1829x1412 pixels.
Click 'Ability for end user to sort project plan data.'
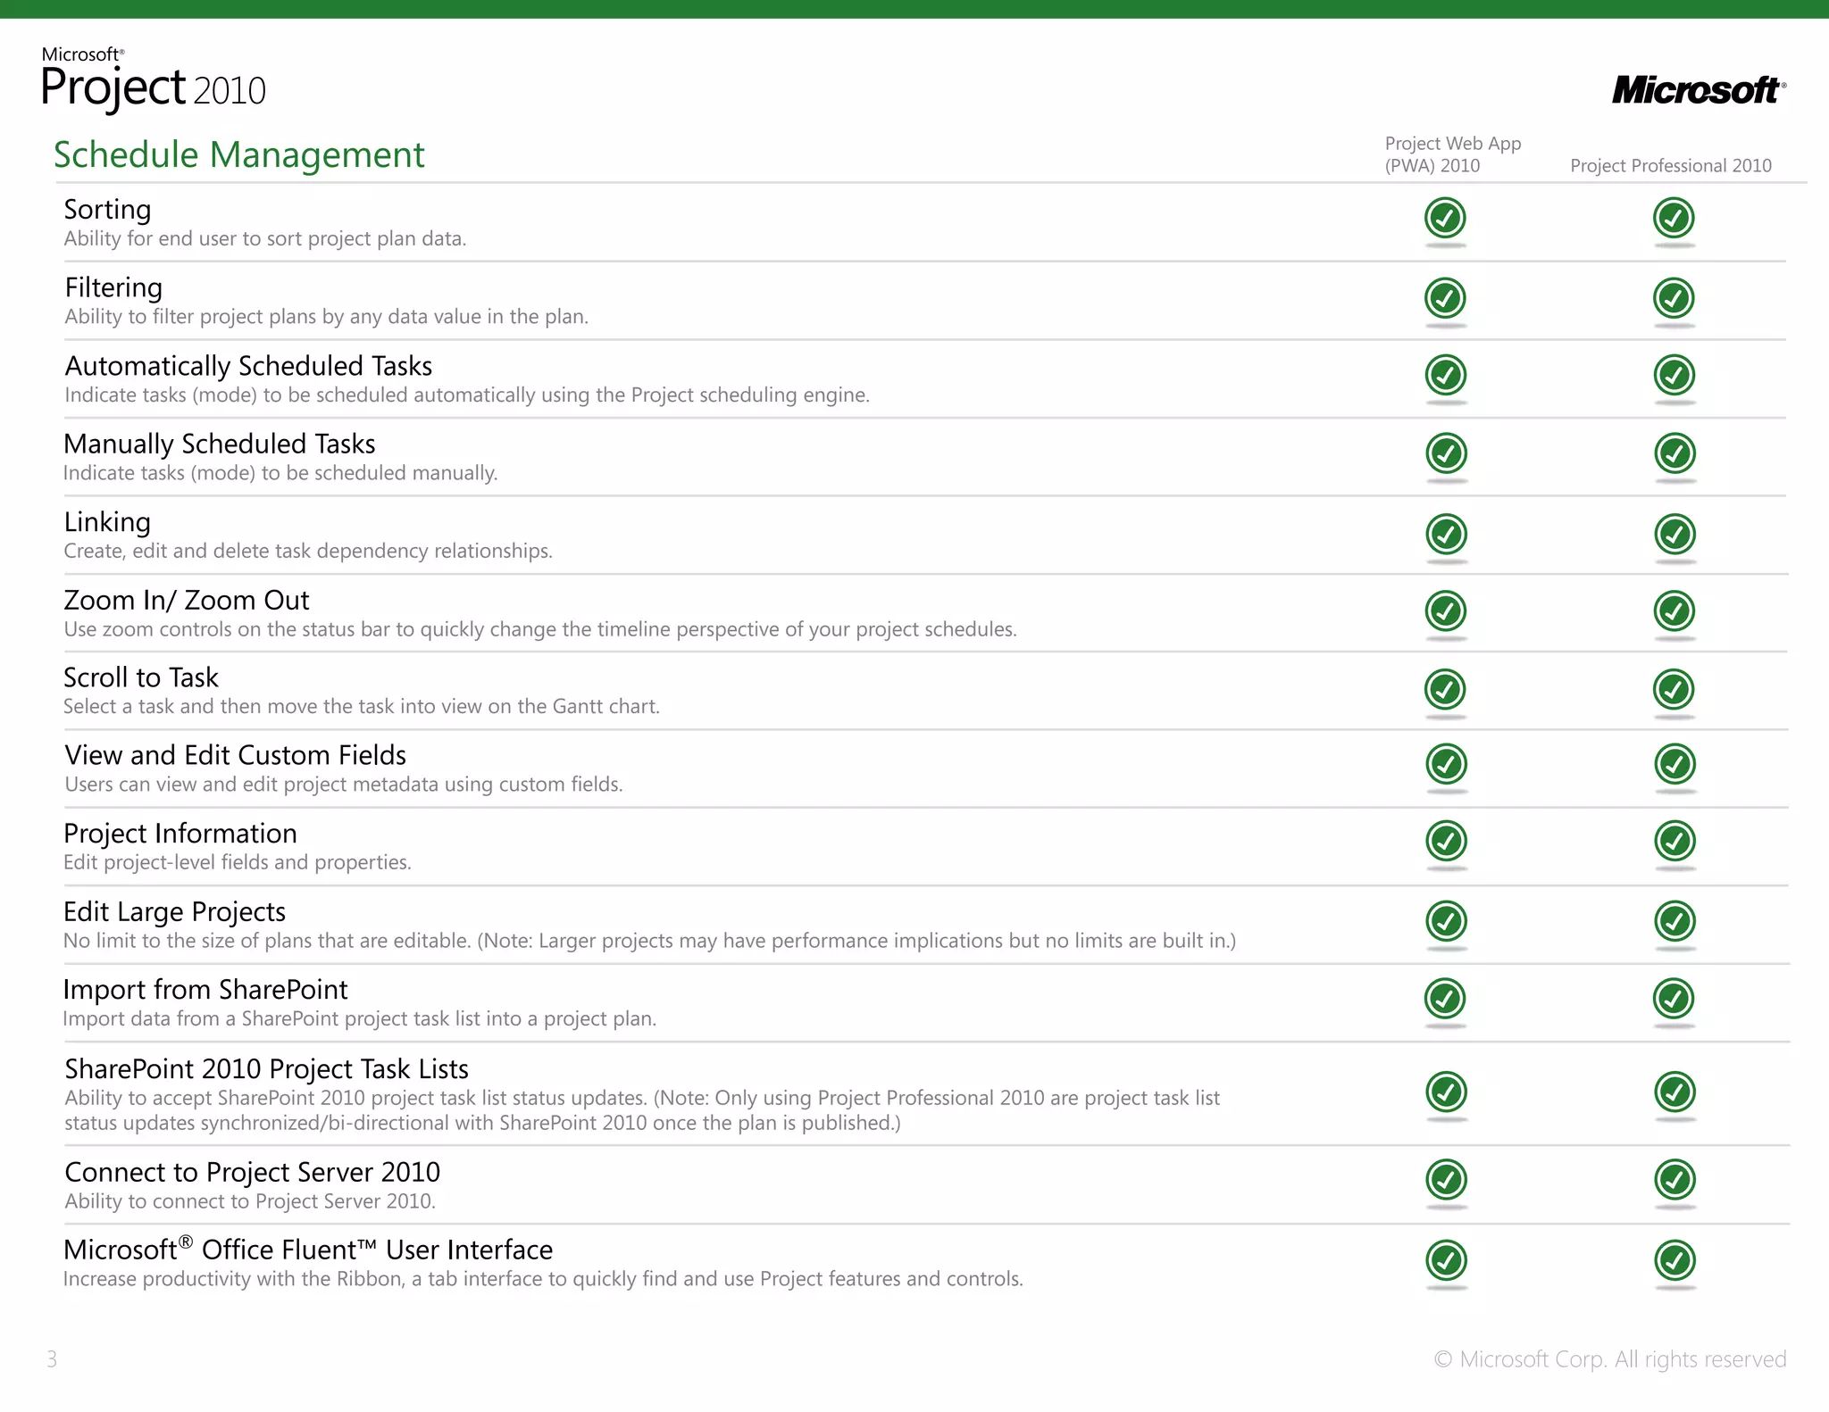click(265, 239)
